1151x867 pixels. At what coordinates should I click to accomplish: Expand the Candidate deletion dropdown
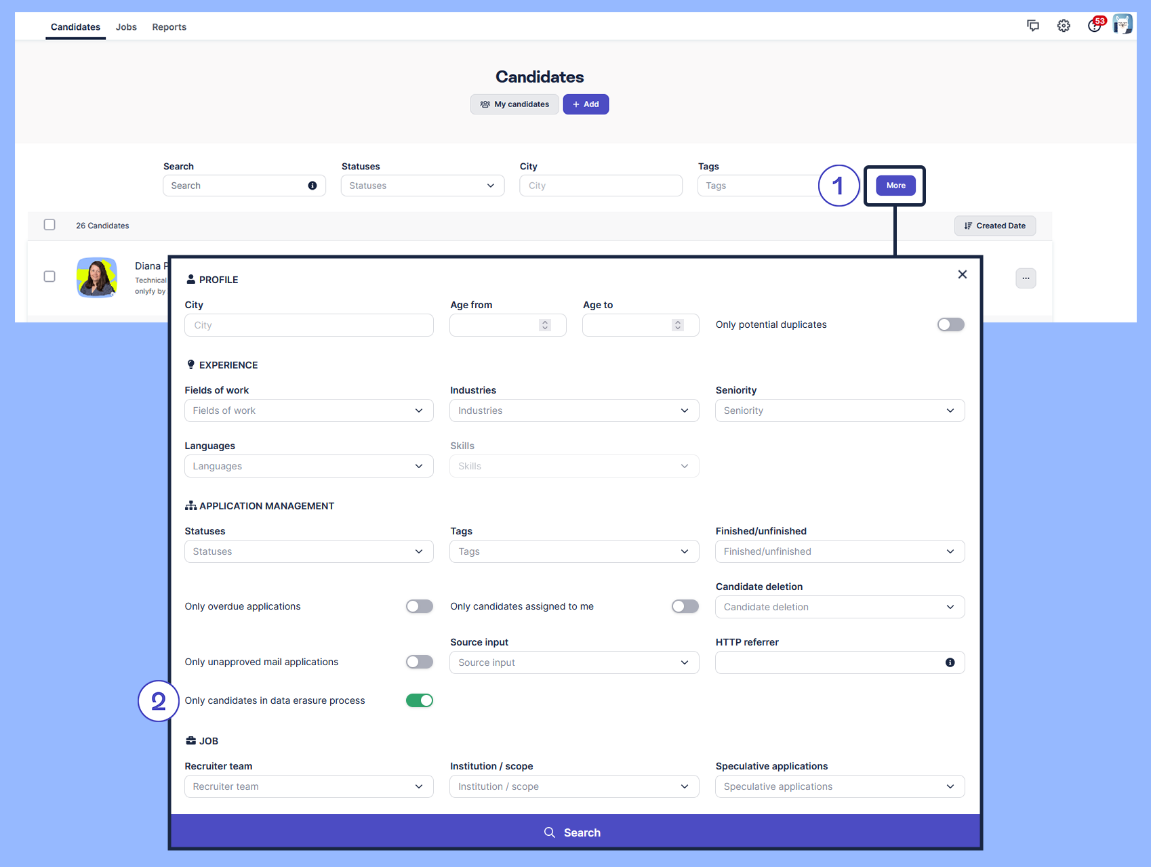click(839, 607)
